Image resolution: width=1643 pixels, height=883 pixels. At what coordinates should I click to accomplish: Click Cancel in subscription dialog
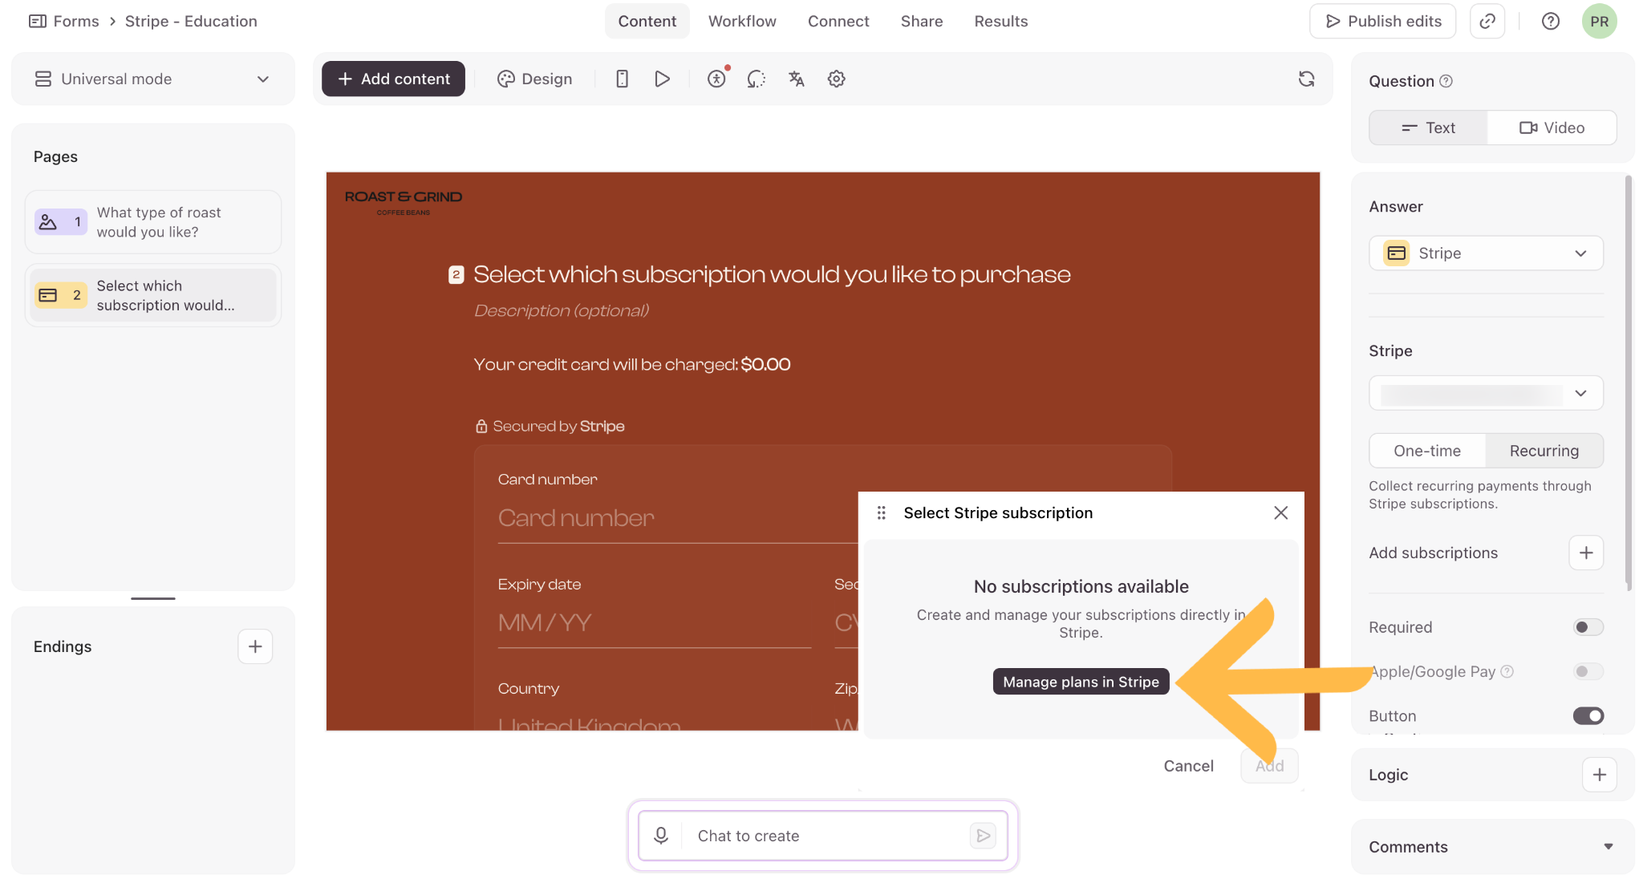1188,766
